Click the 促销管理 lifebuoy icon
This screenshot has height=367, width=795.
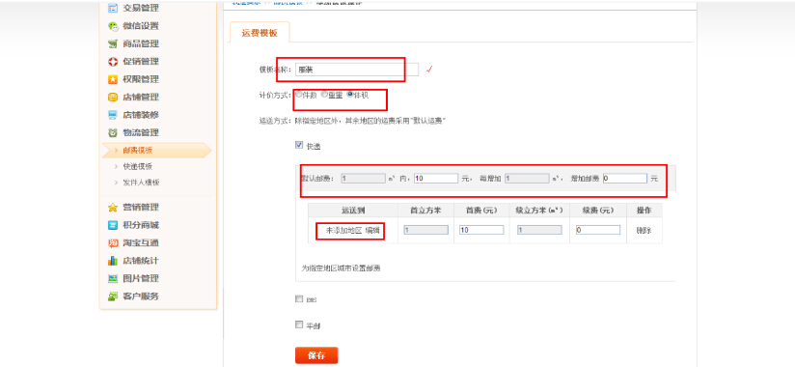[113, 62]
